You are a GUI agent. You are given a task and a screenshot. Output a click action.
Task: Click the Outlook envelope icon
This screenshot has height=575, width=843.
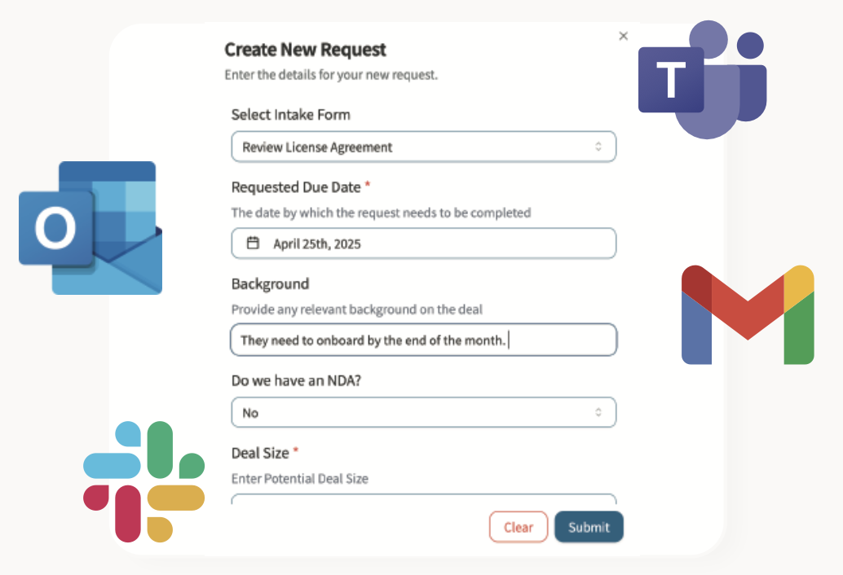pos(90,228)
